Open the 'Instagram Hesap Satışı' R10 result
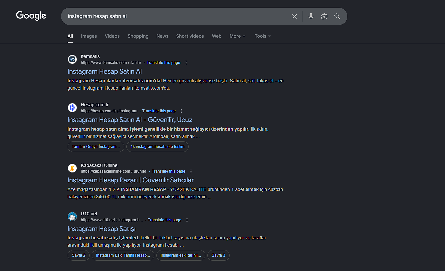This screenshot has height=271, width=445. click(101, 229)
